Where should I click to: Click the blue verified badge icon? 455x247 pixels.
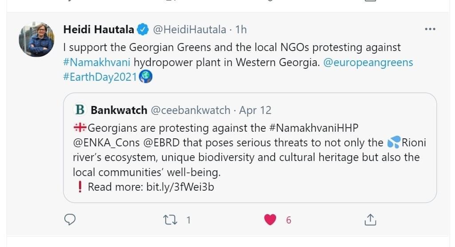pyautogui.click(x=143, y=30)
